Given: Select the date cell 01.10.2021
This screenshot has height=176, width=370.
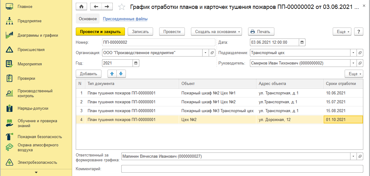Looking at the screenshot, I should [x=343, y=119].
